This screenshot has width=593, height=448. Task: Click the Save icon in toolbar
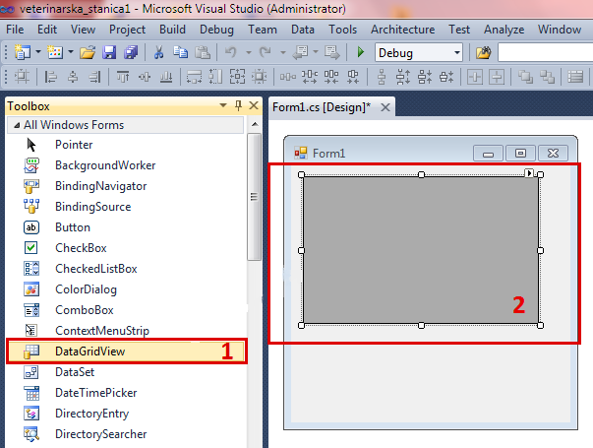pyautogui.click(x=108, y=52)
